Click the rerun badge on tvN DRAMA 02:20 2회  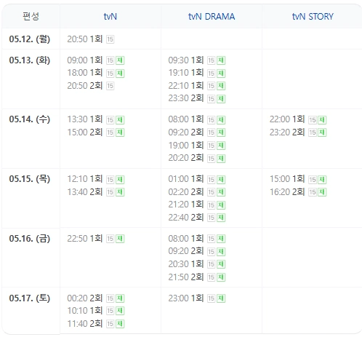pyautogui.click(x=221, y=192)
